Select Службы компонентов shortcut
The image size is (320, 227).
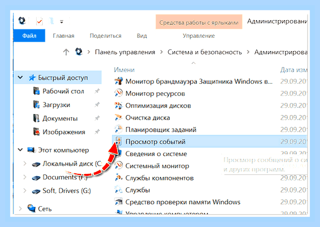click(159, 178)
